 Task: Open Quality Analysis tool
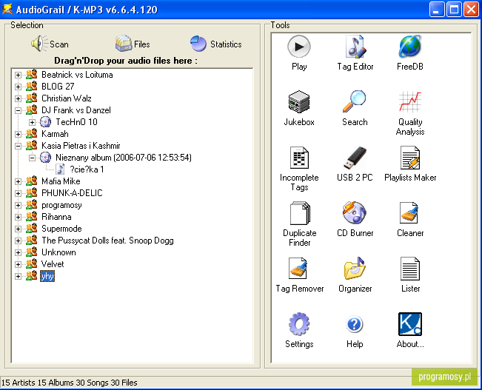point(410,113)
